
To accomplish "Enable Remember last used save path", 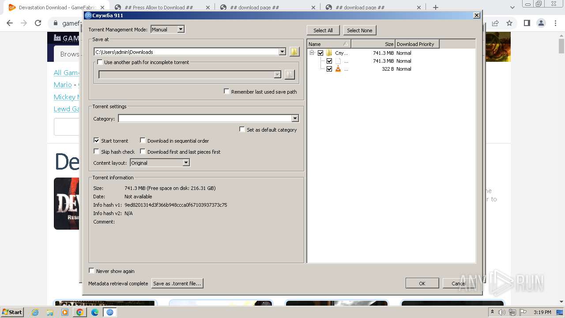I will [x=227, y=91].
